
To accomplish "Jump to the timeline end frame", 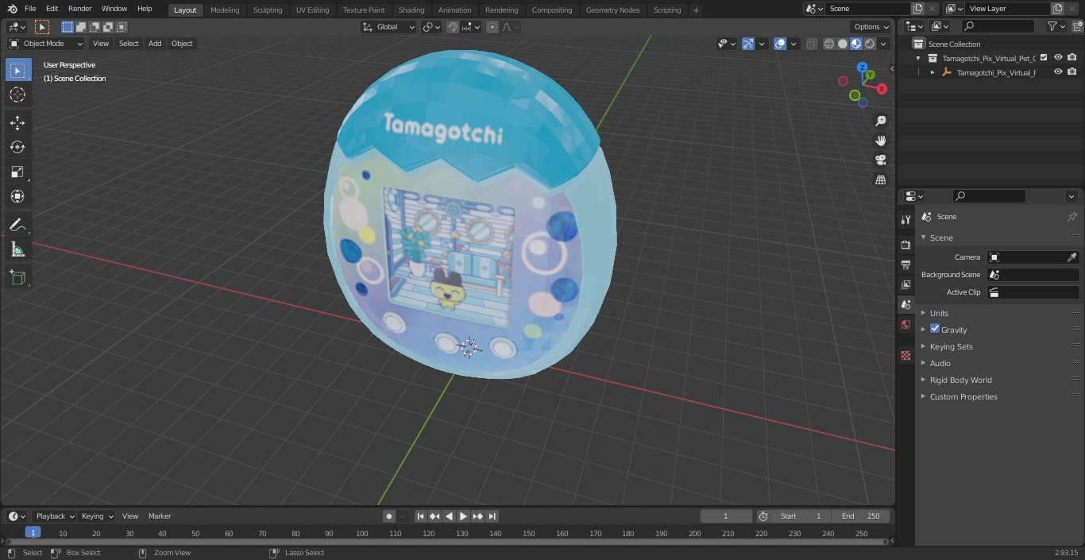I will tap(492, 516).
